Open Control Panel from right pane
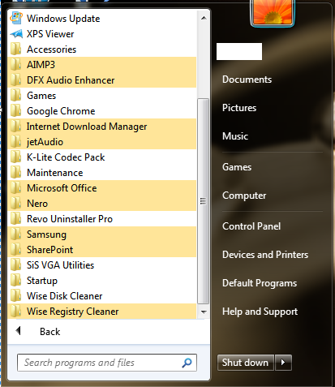Viewport: 335px width, 387px height. pyautogui.click(x=251, y=226)
